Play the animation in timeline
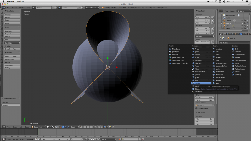The height and width of the screenshot is (141, 251). pyautogui.click(x=94, y=139)
